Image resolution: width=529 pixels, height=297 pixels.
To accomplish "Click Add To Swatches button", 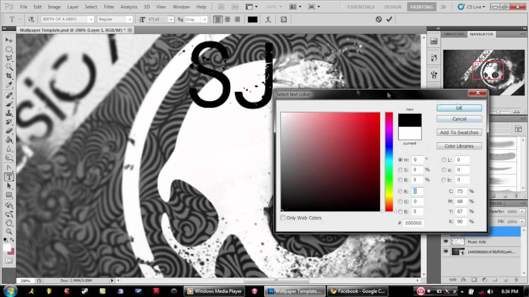I will coord(459,132).
